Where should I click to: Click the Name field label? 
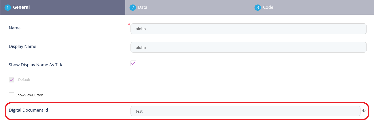pyautogui.click(x=15, y=28)
